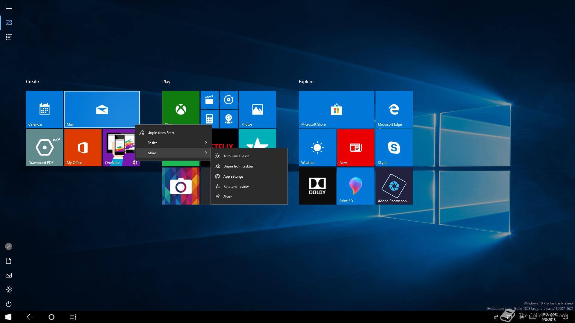The image size is (575, 323).
Task: Open the Calendar tile
Action: click(x=44, y=109)
